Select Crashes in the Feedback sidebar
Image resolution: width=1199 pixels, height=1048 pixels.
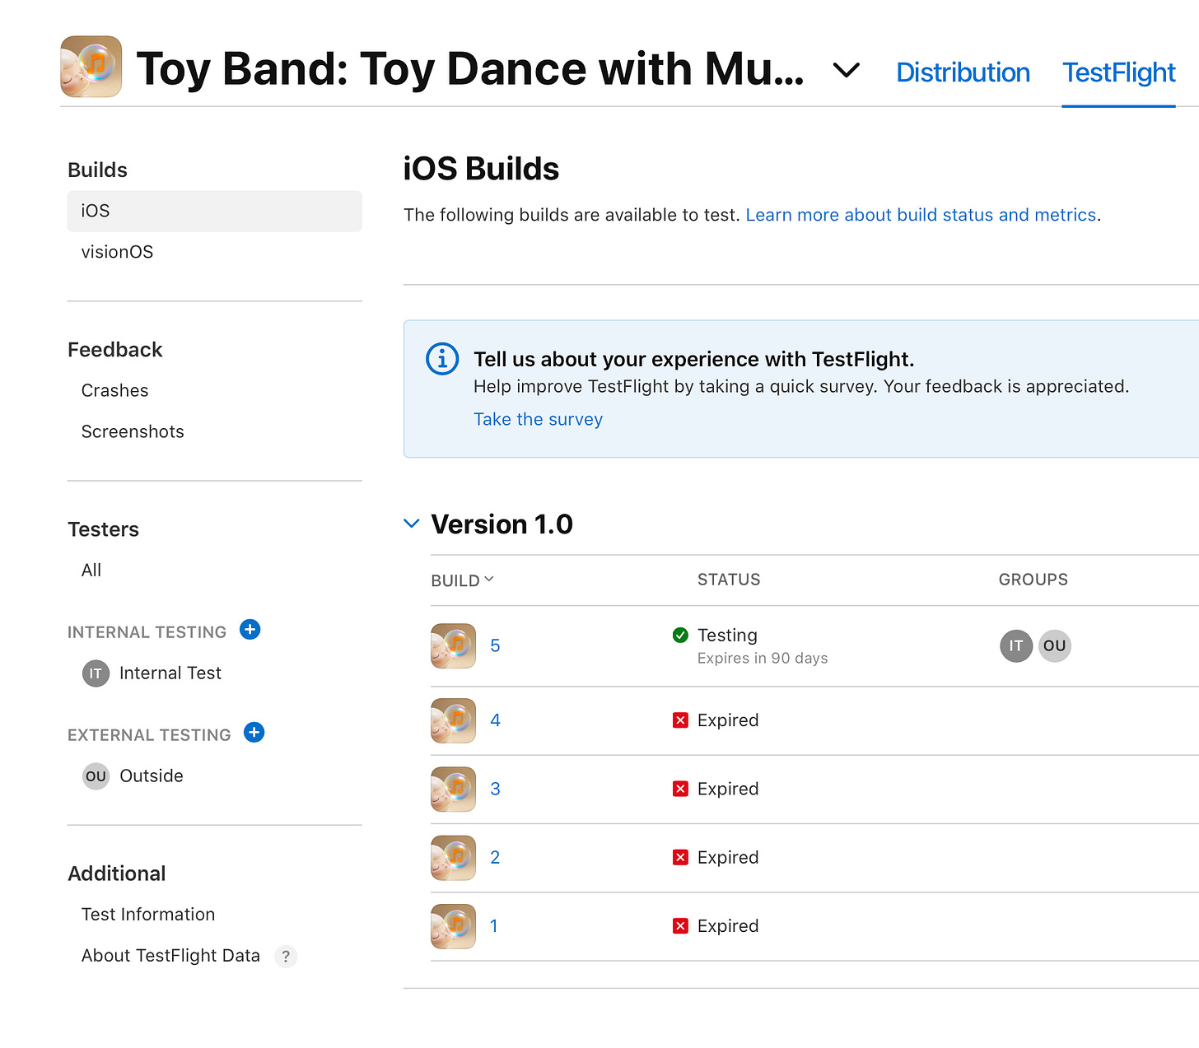point(114,390)
